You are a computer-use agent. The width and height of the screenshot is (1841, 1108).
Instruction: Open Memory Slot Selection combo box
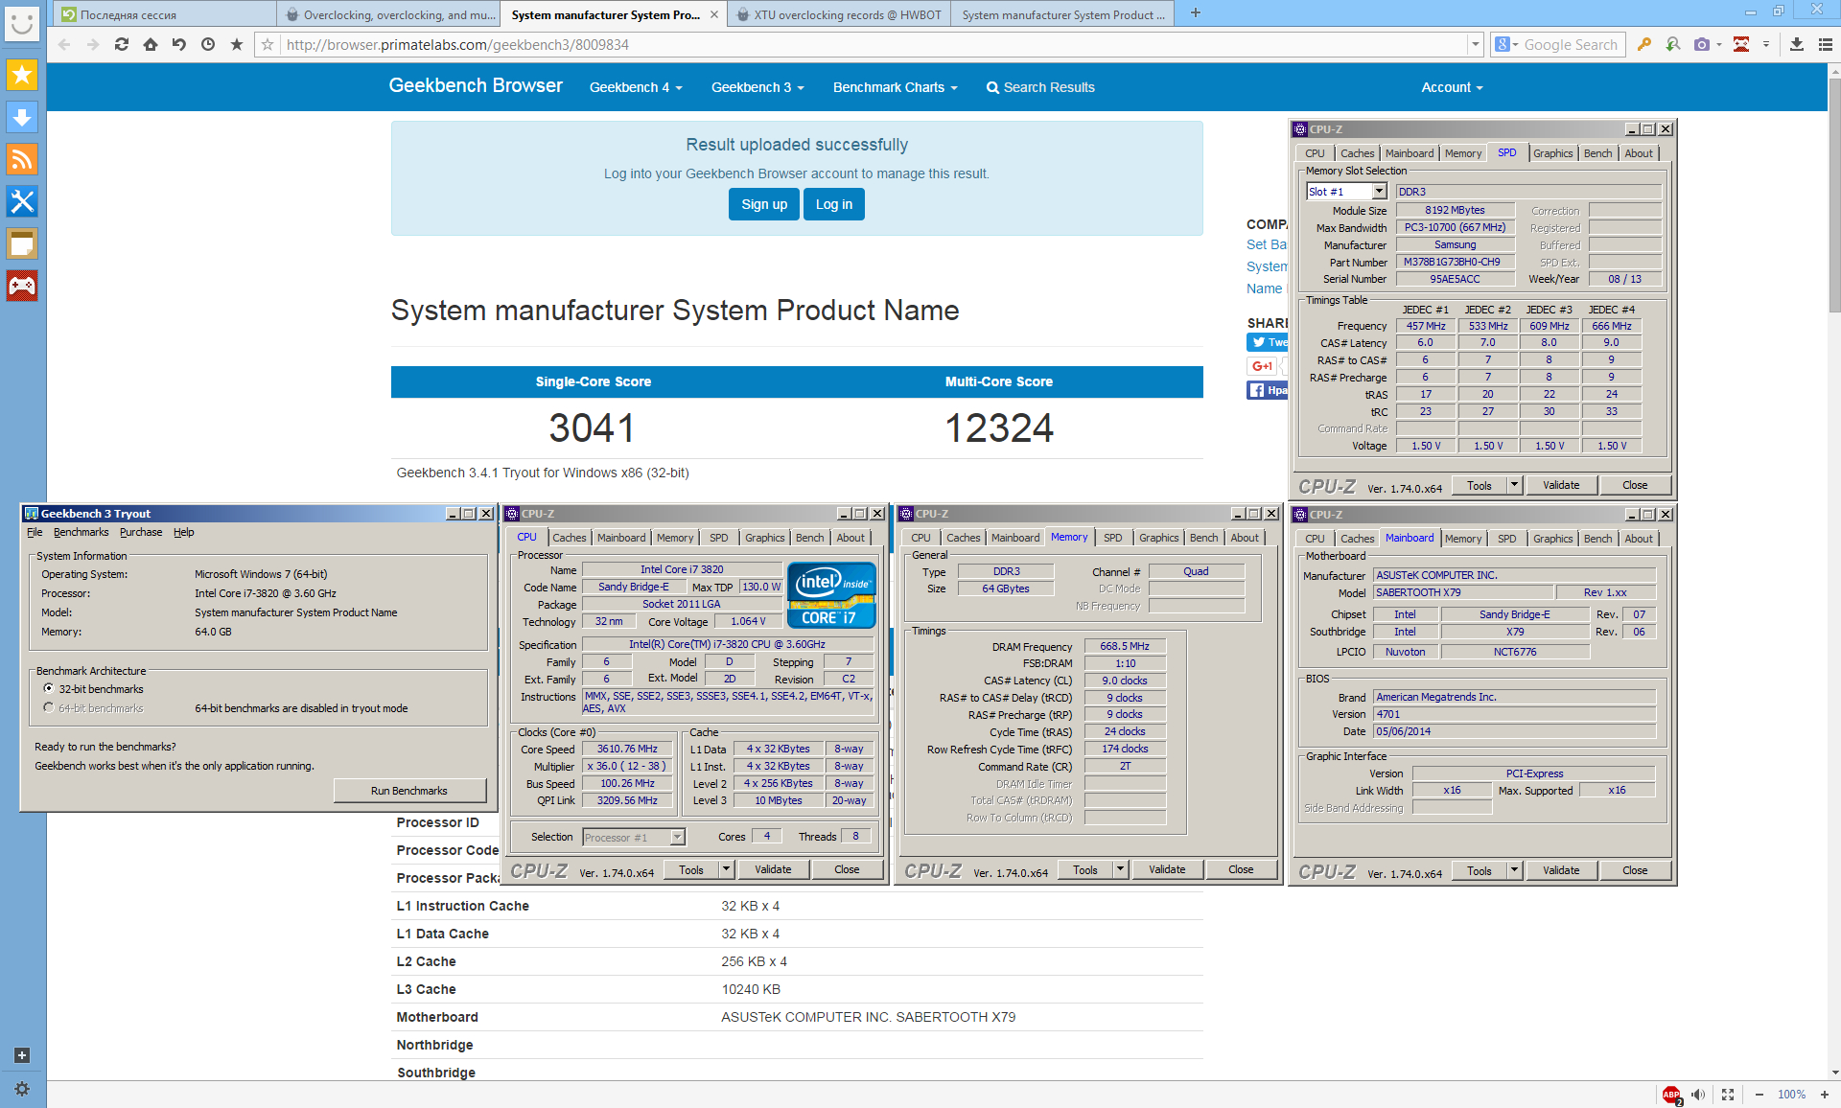click(x=1346, y=192)
